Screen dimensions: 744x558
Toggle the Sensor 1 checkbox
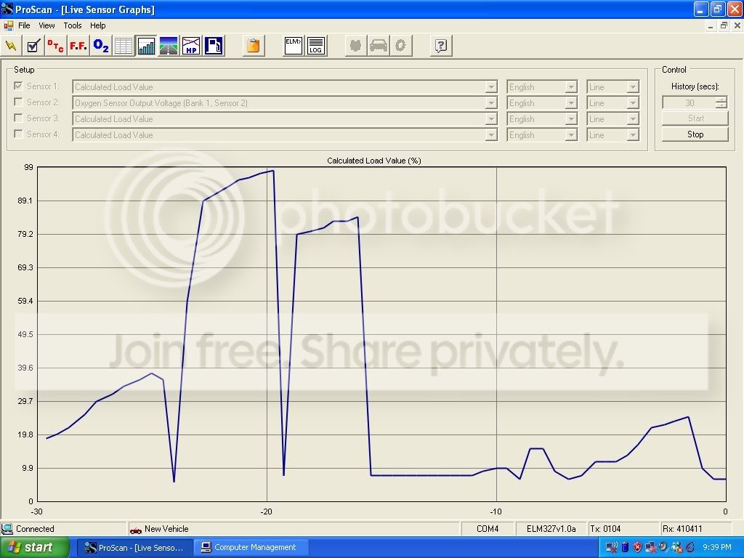click(19, 86)
